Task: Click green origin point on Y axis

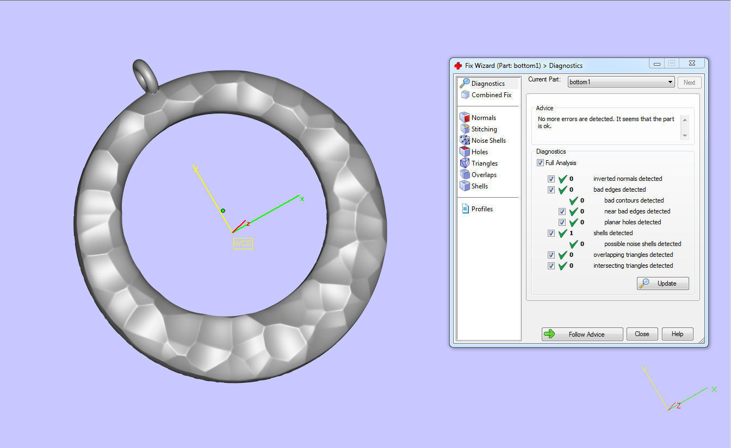Action: click(223, 210)
